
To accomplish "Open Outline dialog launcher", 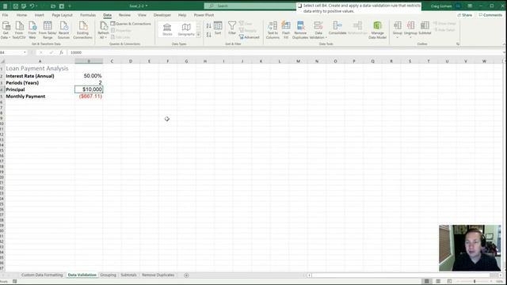I will point(458,44).
